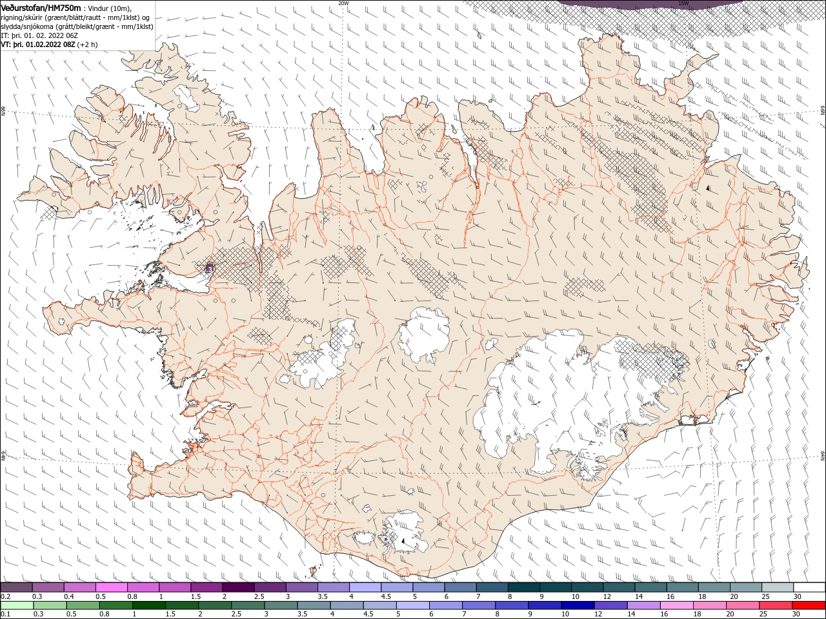Click the "20W" longitude label
Viewport: 826px width, 619px height.
(x=343, y=3)
